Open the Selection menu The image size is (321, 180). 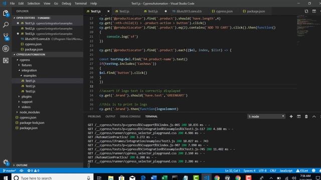(34, 3)
